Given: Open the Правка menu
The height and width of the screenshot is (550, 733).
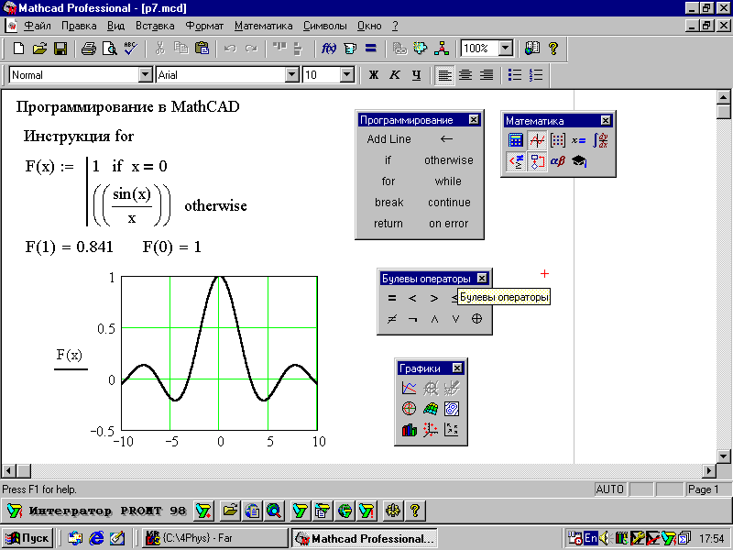Looking at the screenshot, I should (x=79, y=26).
